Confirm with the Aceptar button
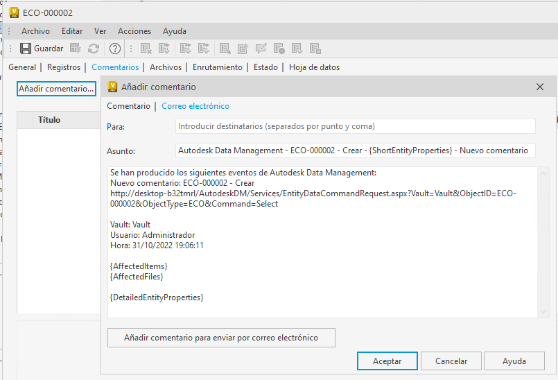This screenshot has height=380, width=558. (x=387, y=361)
